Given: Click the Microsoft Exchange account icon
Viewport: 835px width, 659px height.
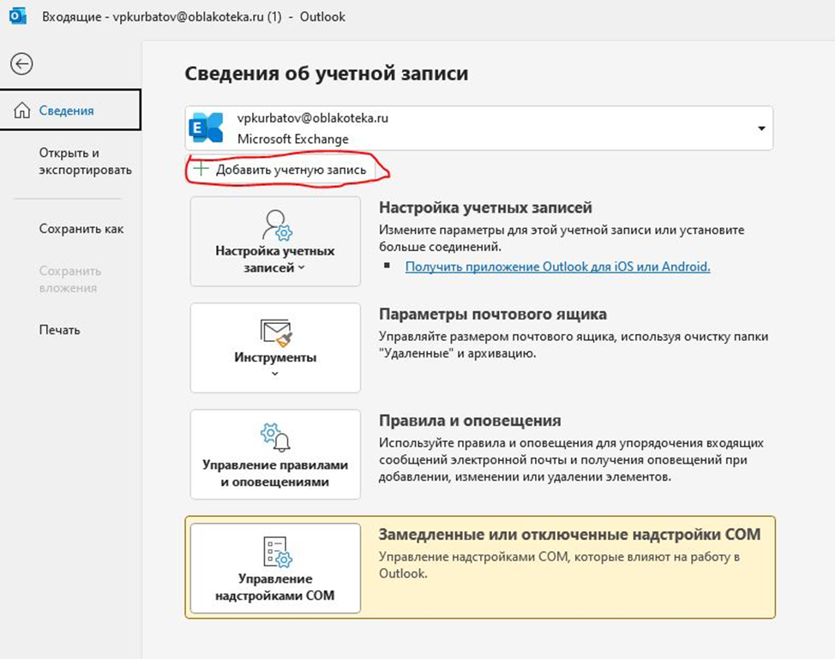Looking at the screenshot, I should (206, 129).
